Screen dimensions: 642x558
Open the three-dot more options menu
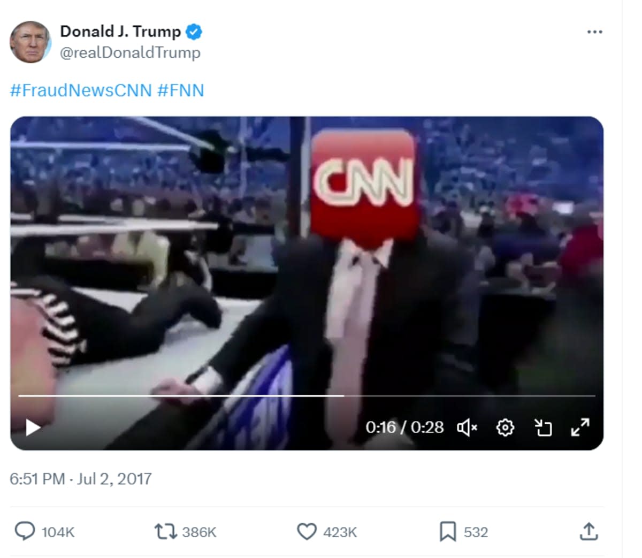pyautogui.click(x=594, y=32)
